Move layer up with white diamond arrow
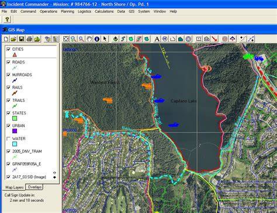Viewport: 277px width, 213px height. (54, 173)
